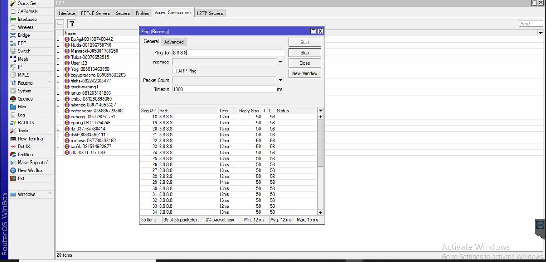Open the ping results column chooser dropdown
This screenshot has height=262, width=546.
[x=321, y=111]
